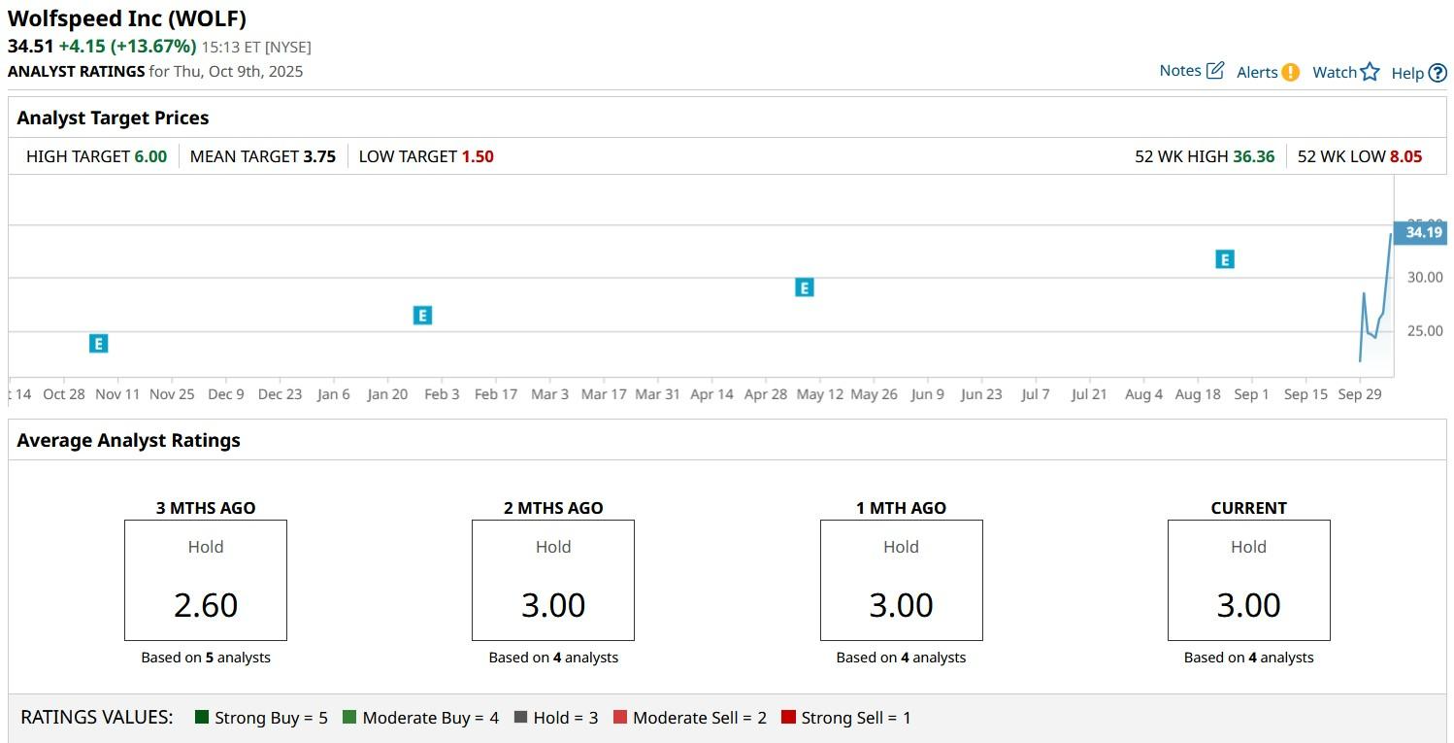Screen dimensions: 1454x743
Task: Click the Dec 23 date axis label
Action: tap(280, 394)
